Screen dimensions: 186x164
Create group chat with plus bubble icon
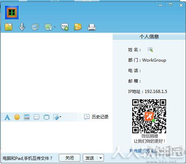point(65,27)
